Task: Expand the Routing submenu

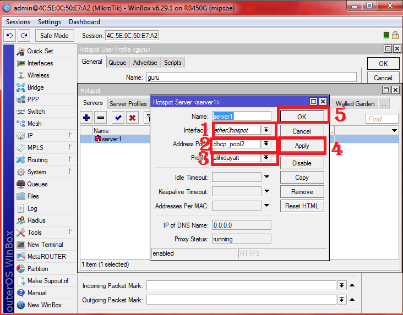Action: pos(70,159)
